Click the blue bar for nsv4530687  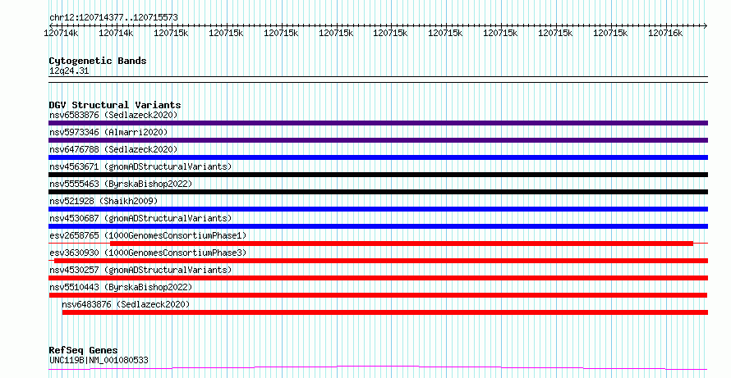click(x=378, y=226)
